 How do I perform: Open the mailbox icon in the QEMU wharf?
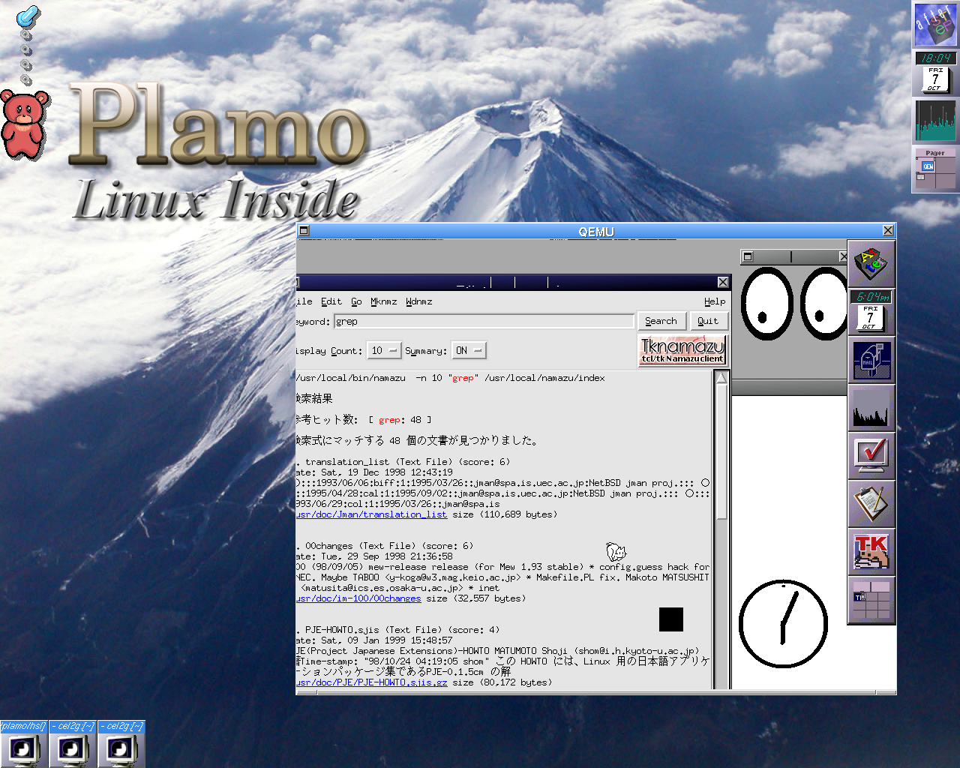click(x=871, y=359)
